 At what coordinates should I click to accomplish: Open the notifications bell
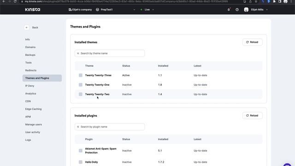[x=229, y=9]
